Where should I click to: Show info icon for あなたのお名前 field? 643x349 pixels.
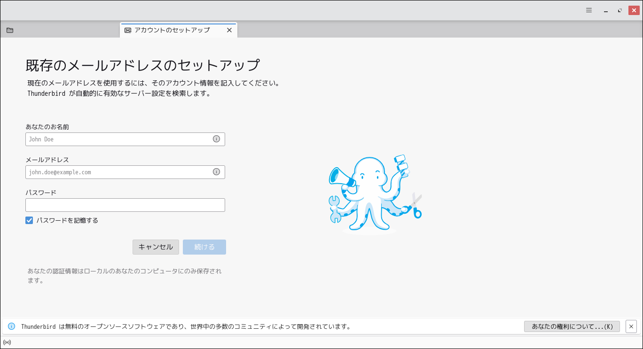(x=216, y=139)
